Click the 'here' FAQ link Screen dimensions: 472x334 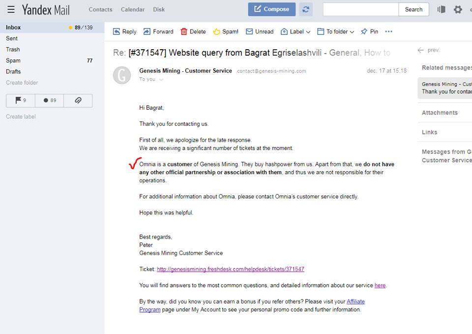pos(380,285)
